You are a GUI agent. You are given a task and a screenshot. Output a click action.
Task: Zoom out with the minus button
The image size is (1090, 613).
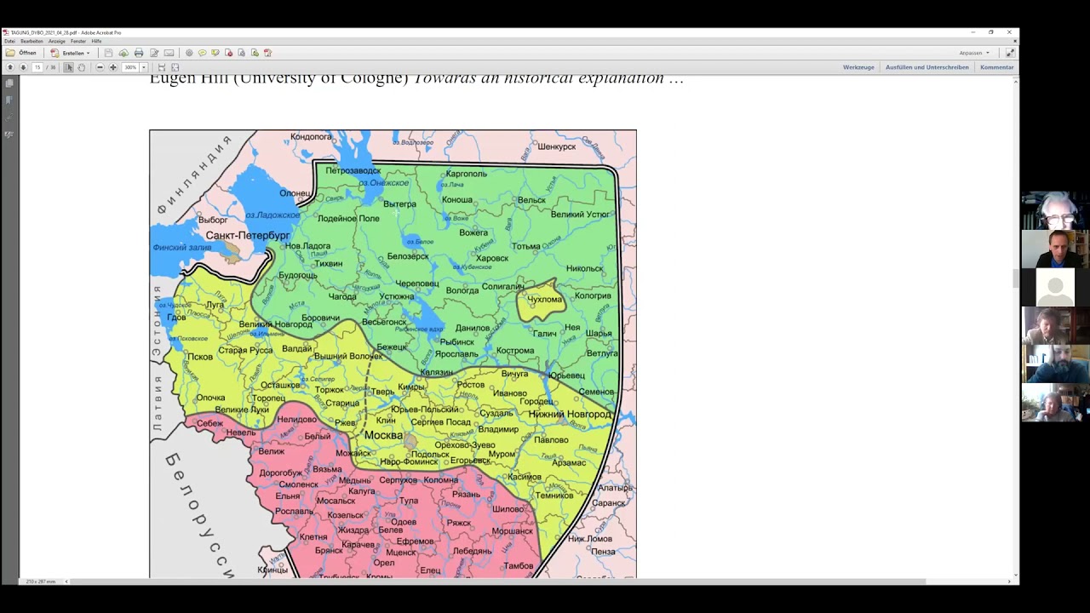[100, 67]
